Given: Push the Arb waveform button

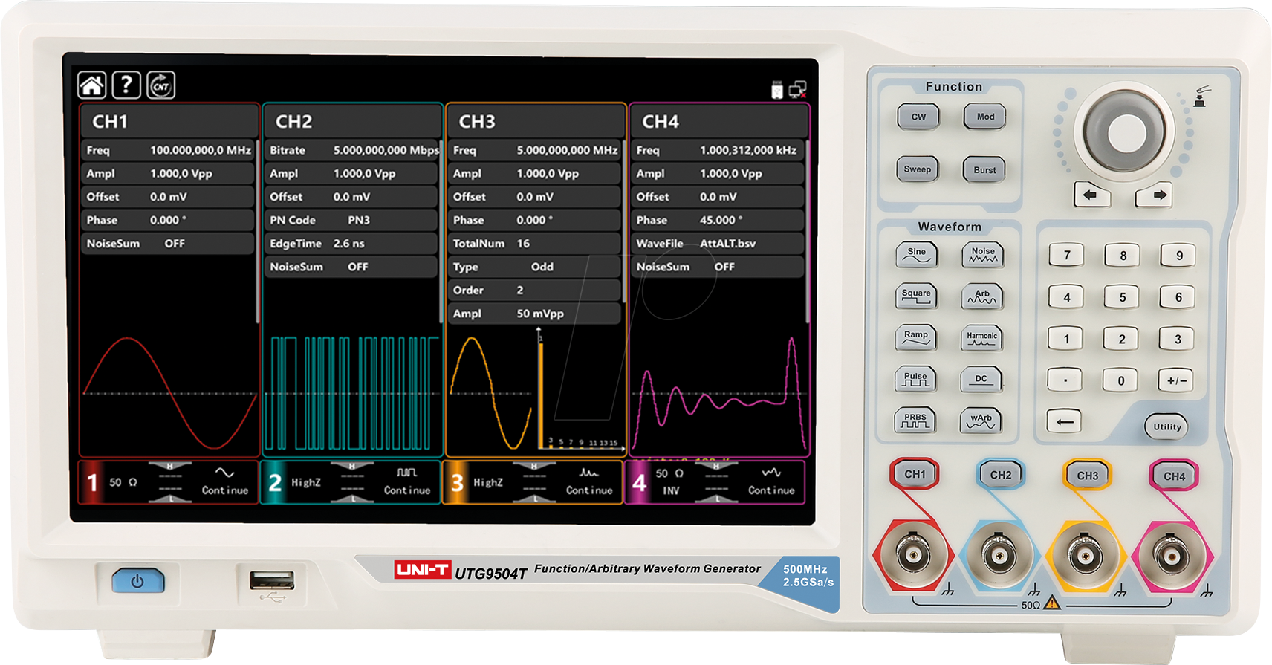Looking at the screenshot, I should [982, 297].
